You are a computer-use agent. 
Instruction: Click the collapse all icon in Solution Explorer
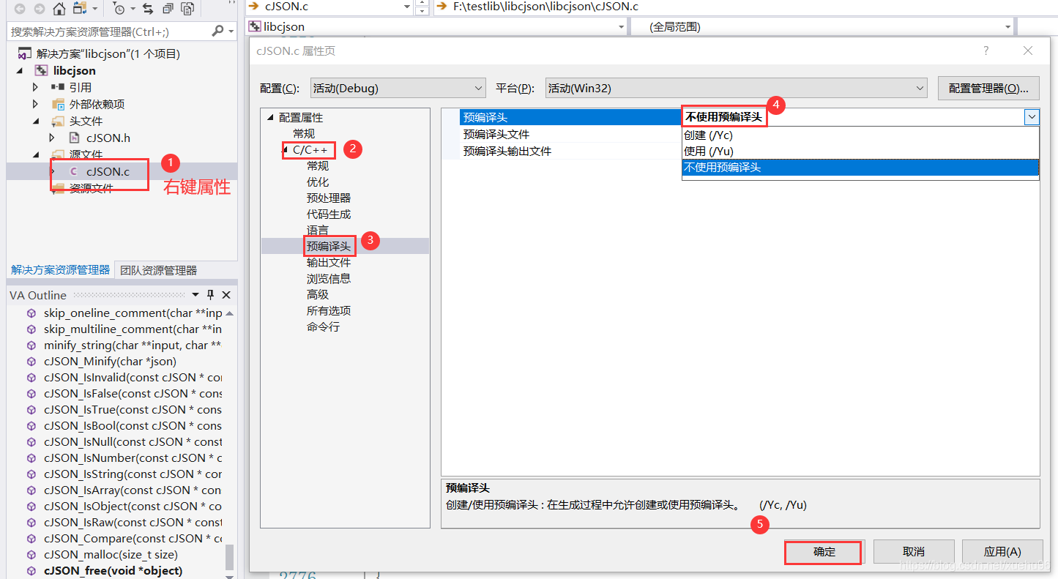tap(168, 9)
